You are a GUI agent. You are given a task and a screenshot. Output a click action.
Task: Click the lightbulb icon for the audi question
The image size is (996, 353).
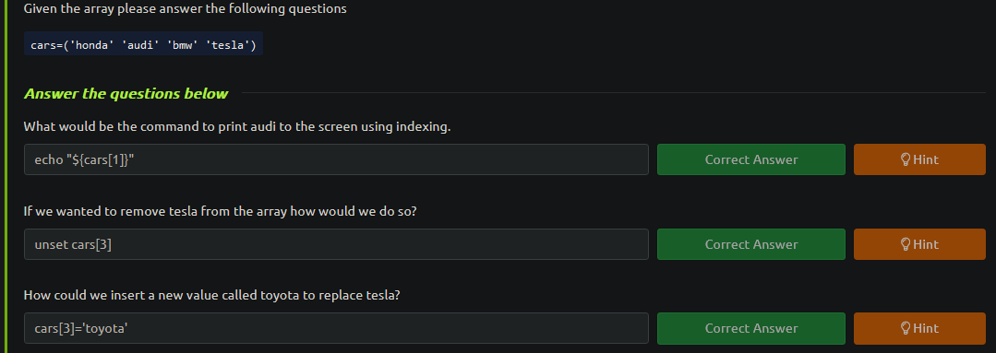pyautogui.click(x=906, y=159)
